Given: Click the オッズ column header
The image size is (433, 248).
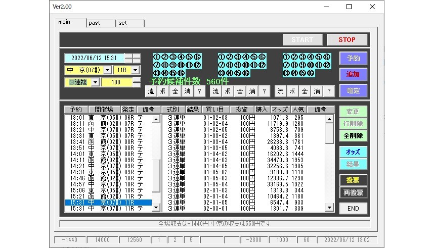Looking at the screenshot, I should [279, 110].
